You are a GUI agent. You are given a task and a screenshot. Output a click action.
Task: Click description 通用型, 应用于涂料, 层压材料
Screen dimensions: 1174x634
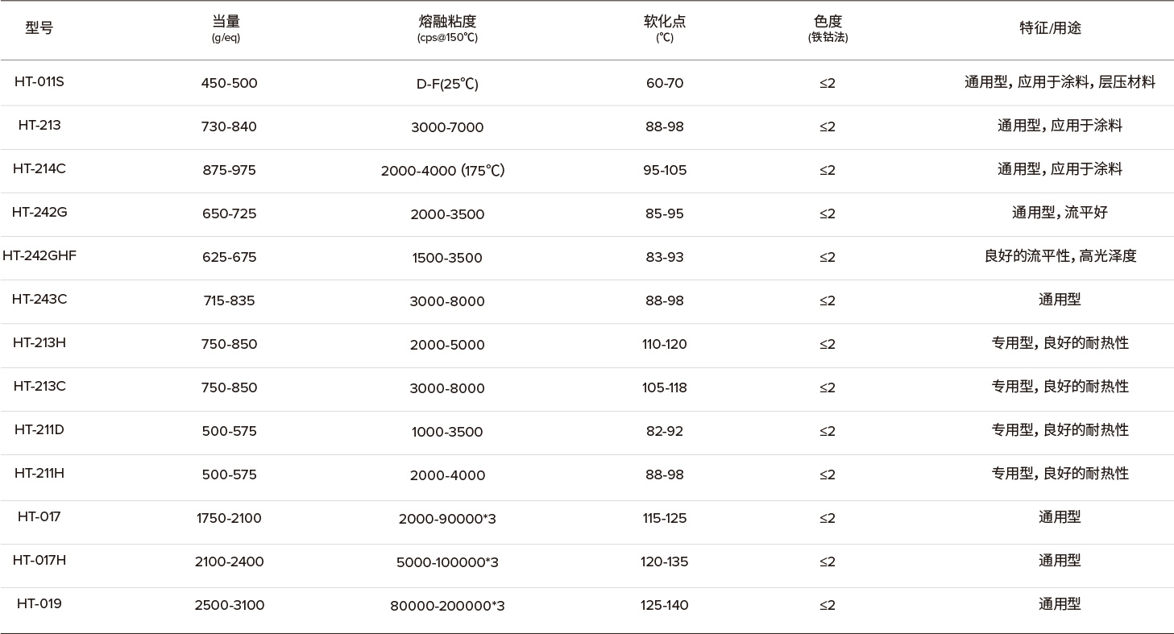pyautogui.click(x=1060, y=82)
